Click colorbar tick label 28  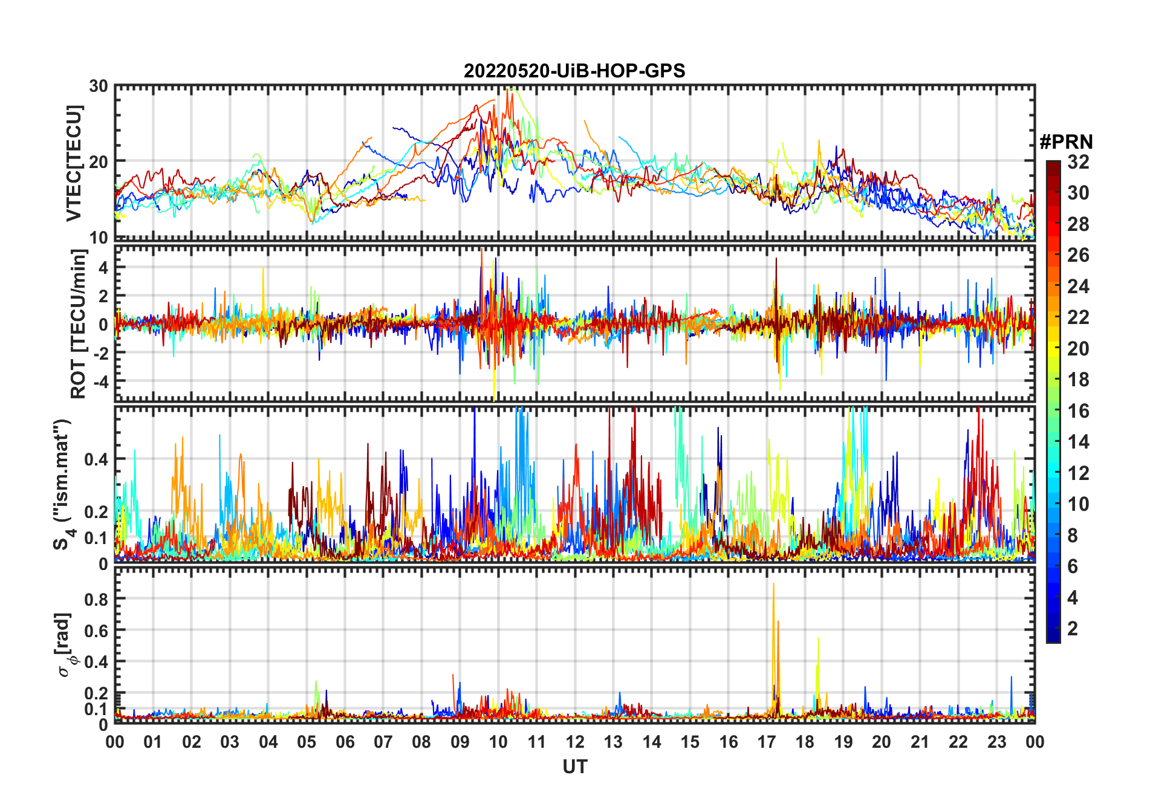pyautogui.click(x=1078, y=224)
